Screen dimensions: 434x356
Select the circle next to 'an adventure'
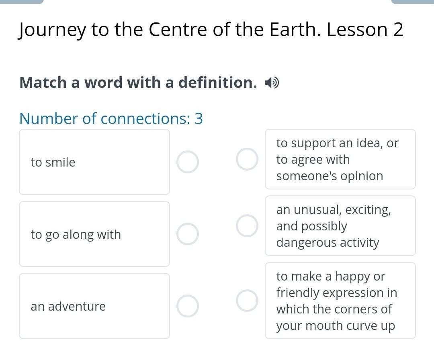pyautogui.click(x=188, y=306)
